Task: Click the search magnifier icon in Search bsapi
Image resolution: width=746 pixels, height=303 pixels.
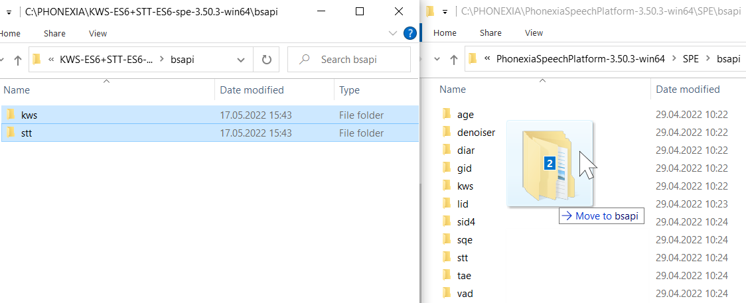Action: [304, 60]
